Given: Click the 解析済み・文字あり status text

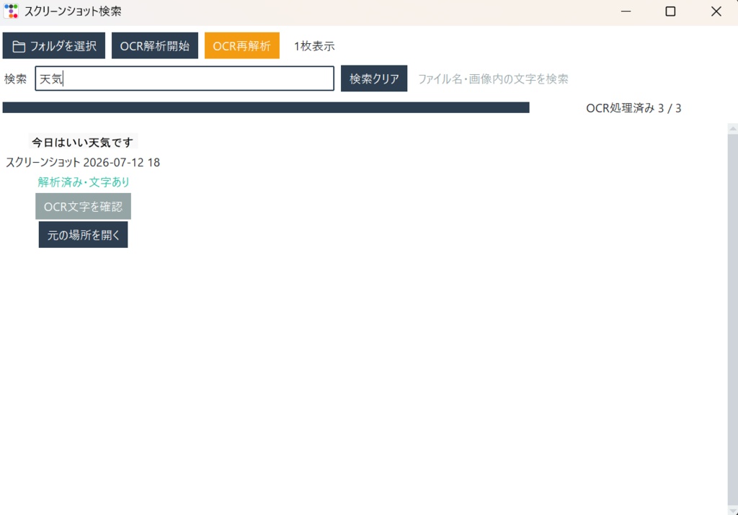Looking at the screenshot, I should coord(84,182).
